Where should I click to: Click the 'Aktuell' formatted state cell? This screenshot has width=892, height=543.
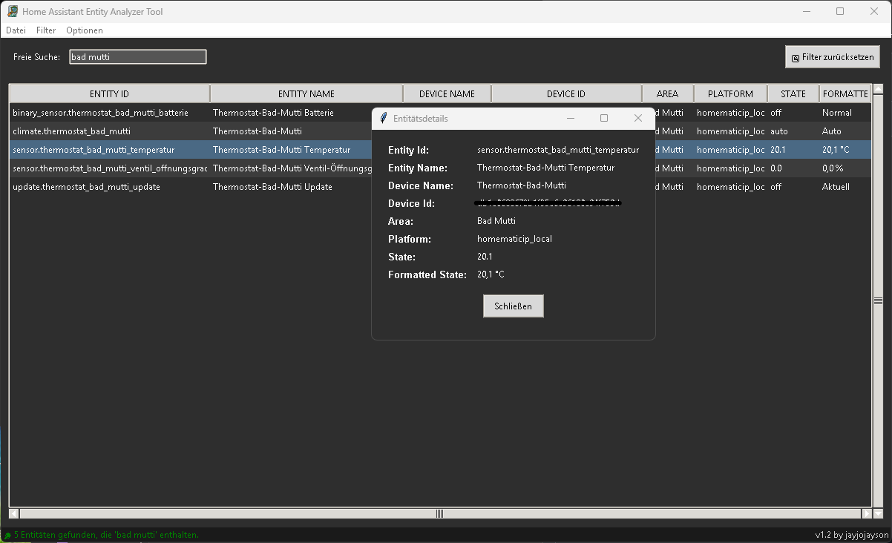pyautogui.click(x=836, y=187)
